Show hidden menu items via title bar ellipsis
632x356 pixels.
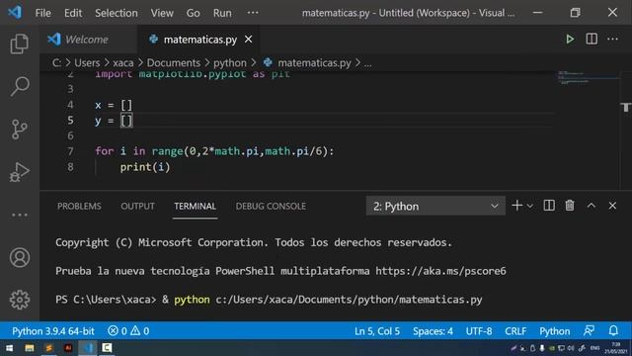click(253, 13)
